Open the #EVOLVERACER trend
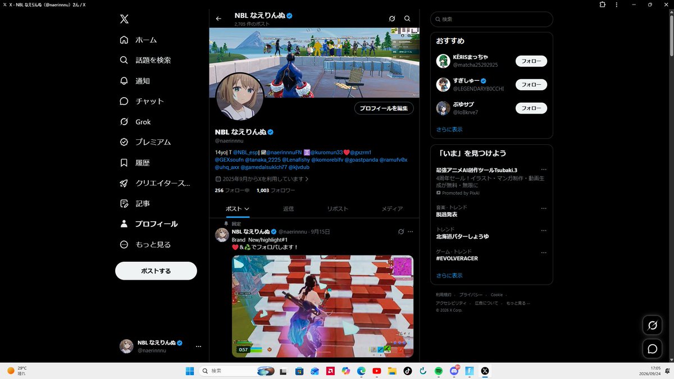 457,258
